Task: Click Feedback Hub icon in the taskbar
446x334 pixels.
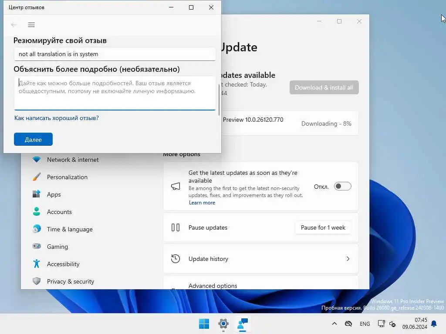Action: click(242, 324)
